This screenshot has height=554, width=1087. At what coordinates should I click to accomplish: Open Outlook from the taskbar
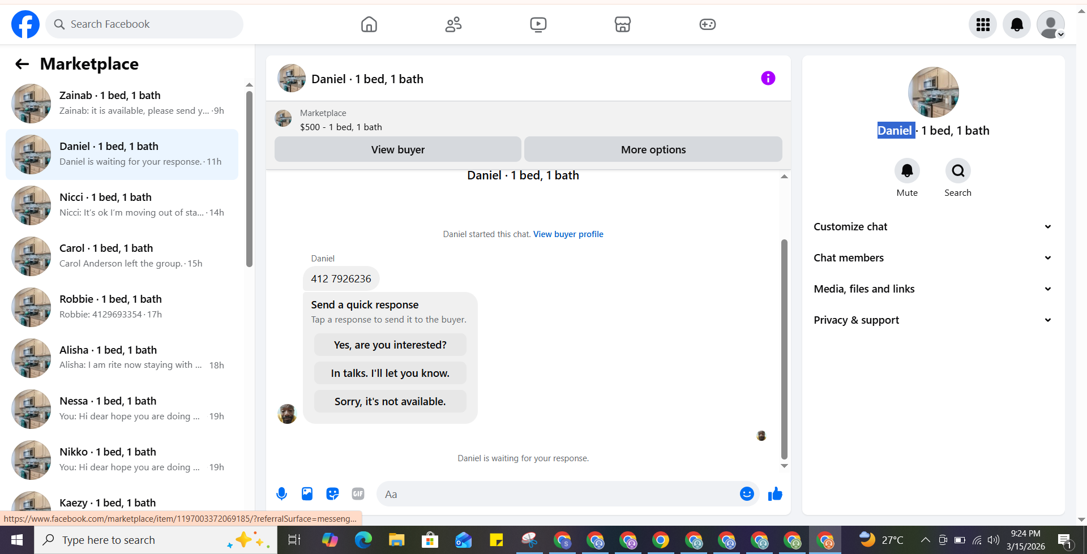(x=463, y=540)
